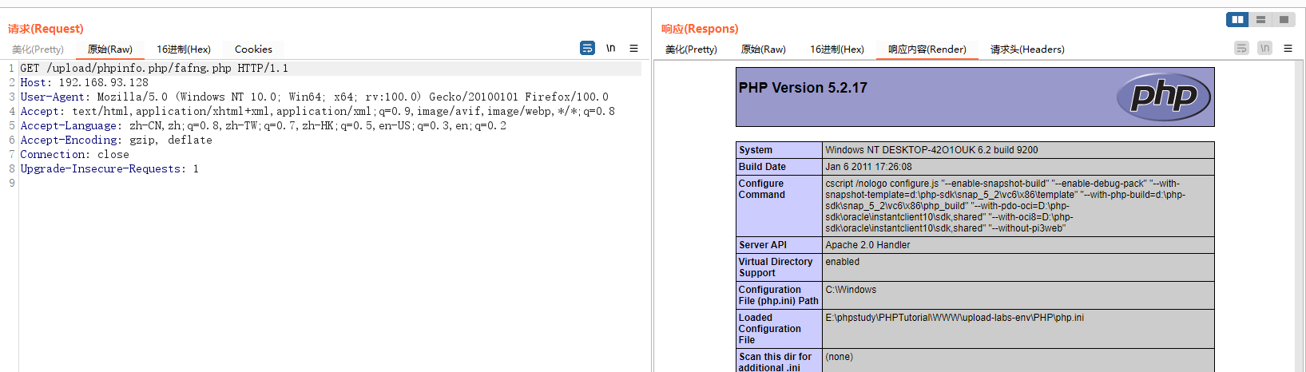Toggle the word wrap icon in Response pane

click(1241, 48)
